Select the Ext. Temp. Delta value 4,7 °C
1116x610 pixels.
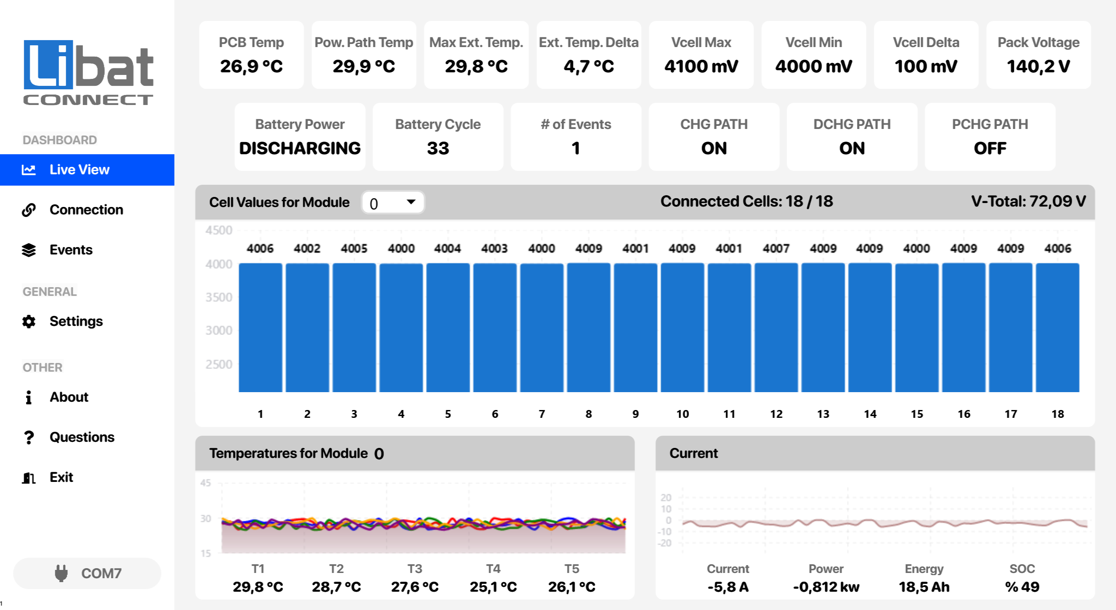589,67
